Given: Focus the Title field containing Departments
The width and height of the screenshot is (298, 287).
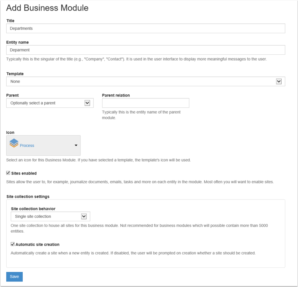Looking at the screenshot, I should 146,28.
